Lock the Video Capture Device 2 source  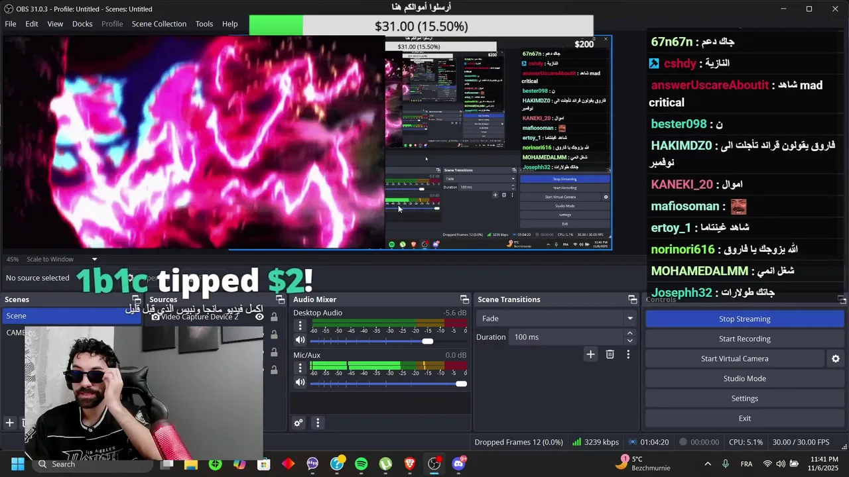pos(274,317)
